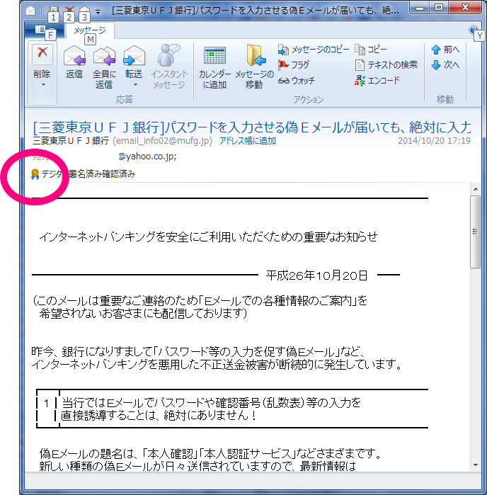Click the Instant Message (インスタントメッセージ) icon
The width and height of the screenshot is (487, 495).
[169, 55]
